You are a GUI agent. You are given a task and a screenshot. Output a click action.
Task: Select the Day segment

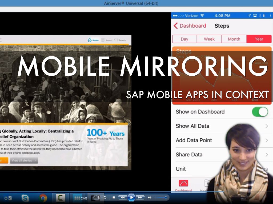(x=184, y=39)
